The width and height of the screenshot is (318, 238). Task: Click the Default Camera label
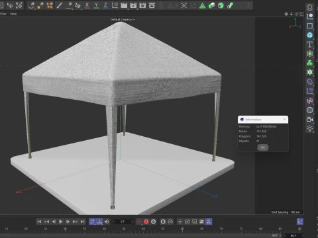[121, 19]
